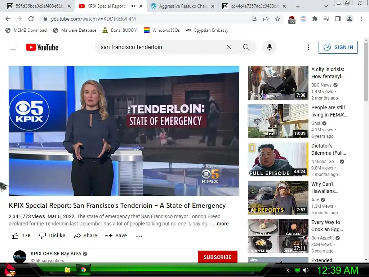Dislike the video
This screenshot has height=277, width=369.
52,236
